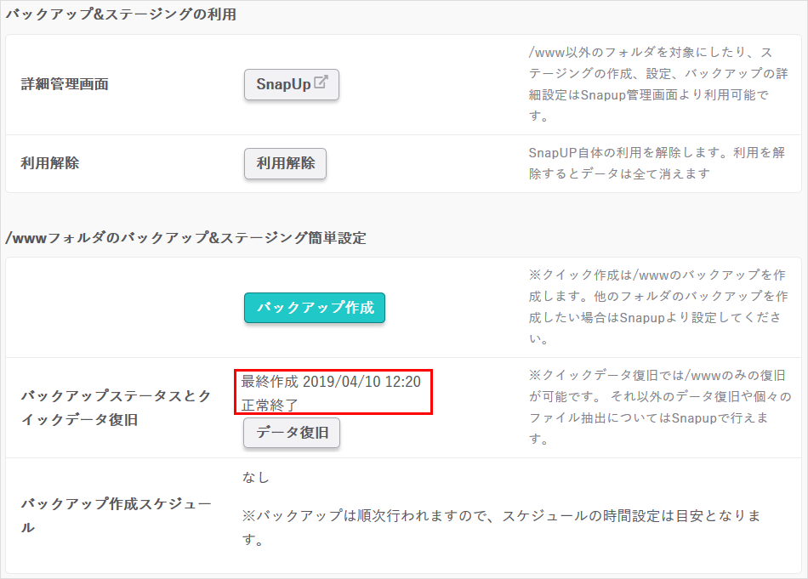This screenshot has height=579, width=808.
Task: Click the red outline around the backup status
Action: point(432,392)
